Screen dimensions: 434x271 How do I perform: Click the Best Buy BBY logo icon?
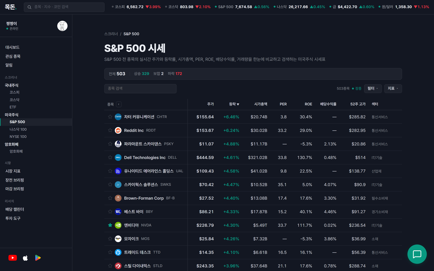click(x=118, y=212)
